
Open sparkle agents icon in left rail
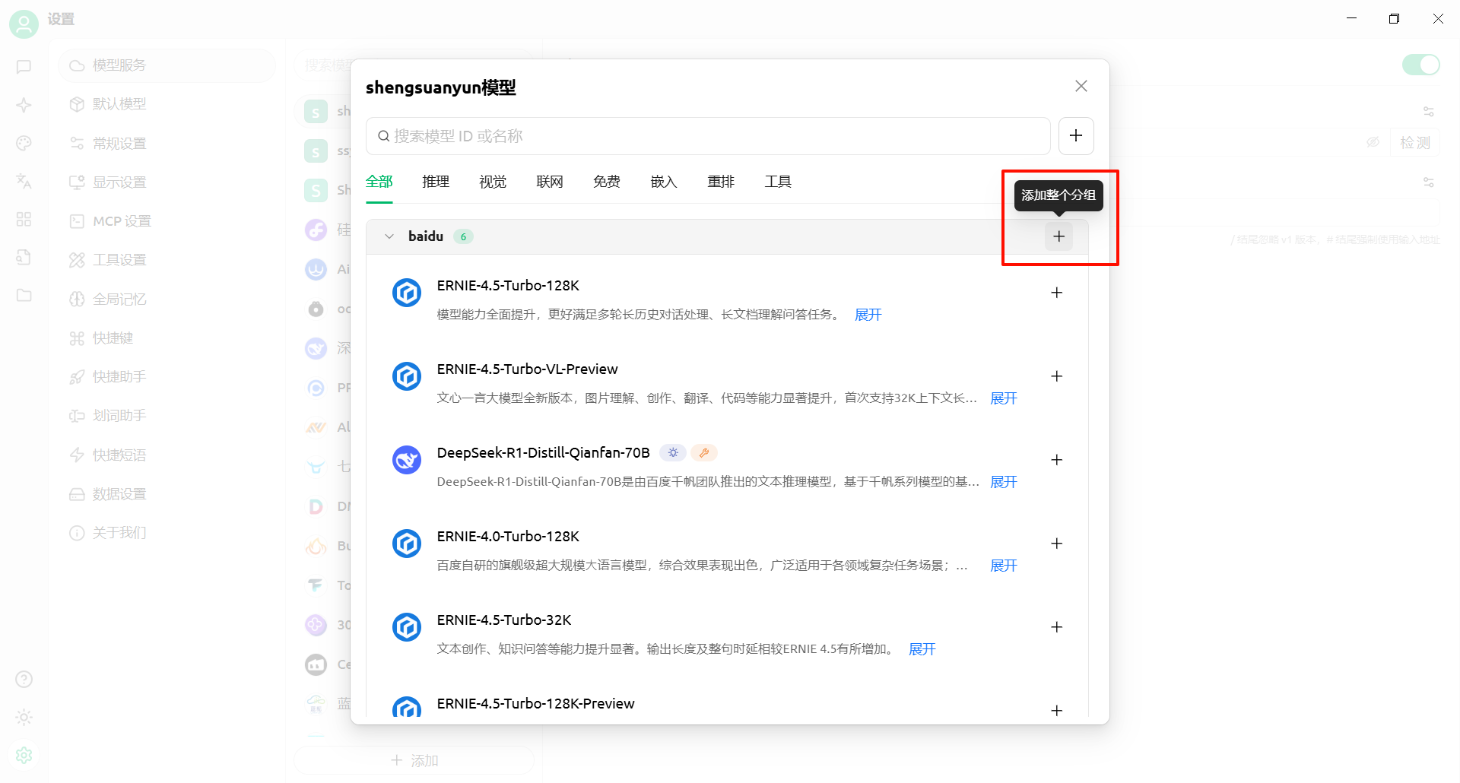tap(24, 105)
